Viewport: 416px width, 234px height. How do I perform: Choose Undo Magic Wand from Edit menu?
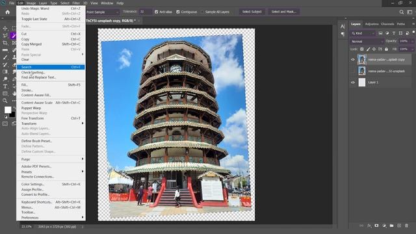(51, 8)
